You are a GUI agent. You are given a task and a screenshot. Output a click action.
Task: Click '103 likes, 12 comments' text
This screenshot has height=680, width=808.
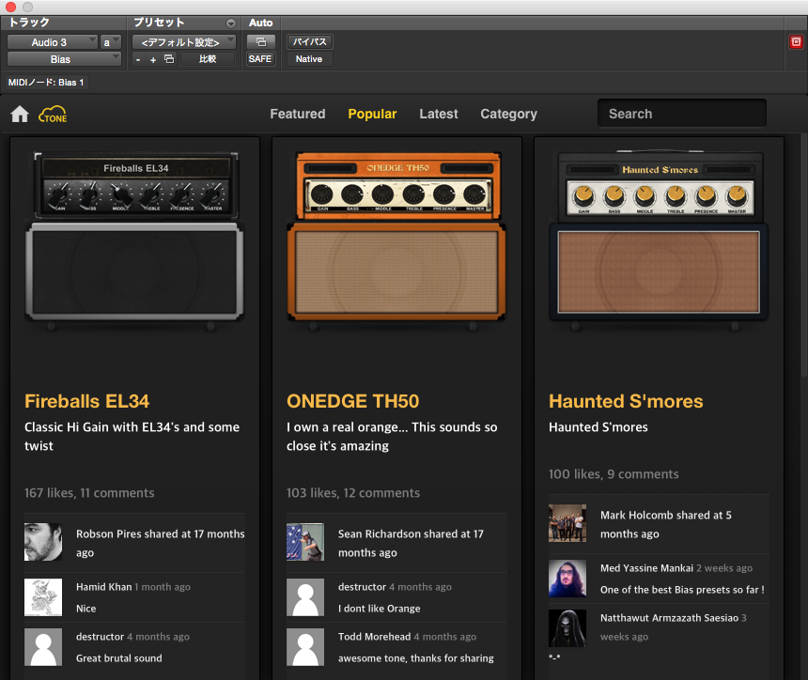coord(353,493)
